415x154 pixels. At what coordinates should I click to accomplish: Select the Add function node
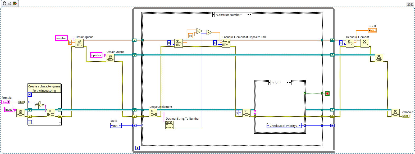pyautogui.click(x=209, y=32)
